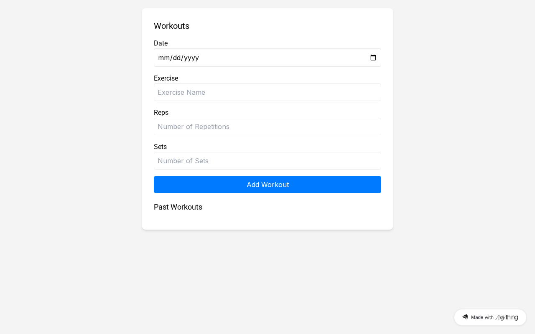Screen dimensions: 535x334
Task: Select the day (dd) segment of date
Action: 177,58
